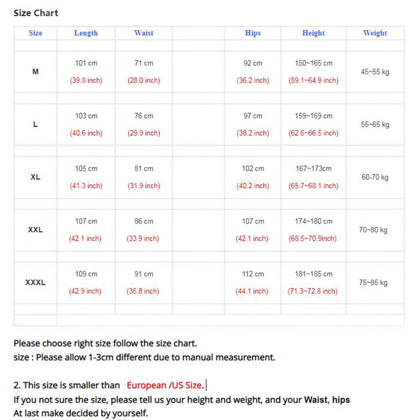Click the 174~180 cm height value

314,221
